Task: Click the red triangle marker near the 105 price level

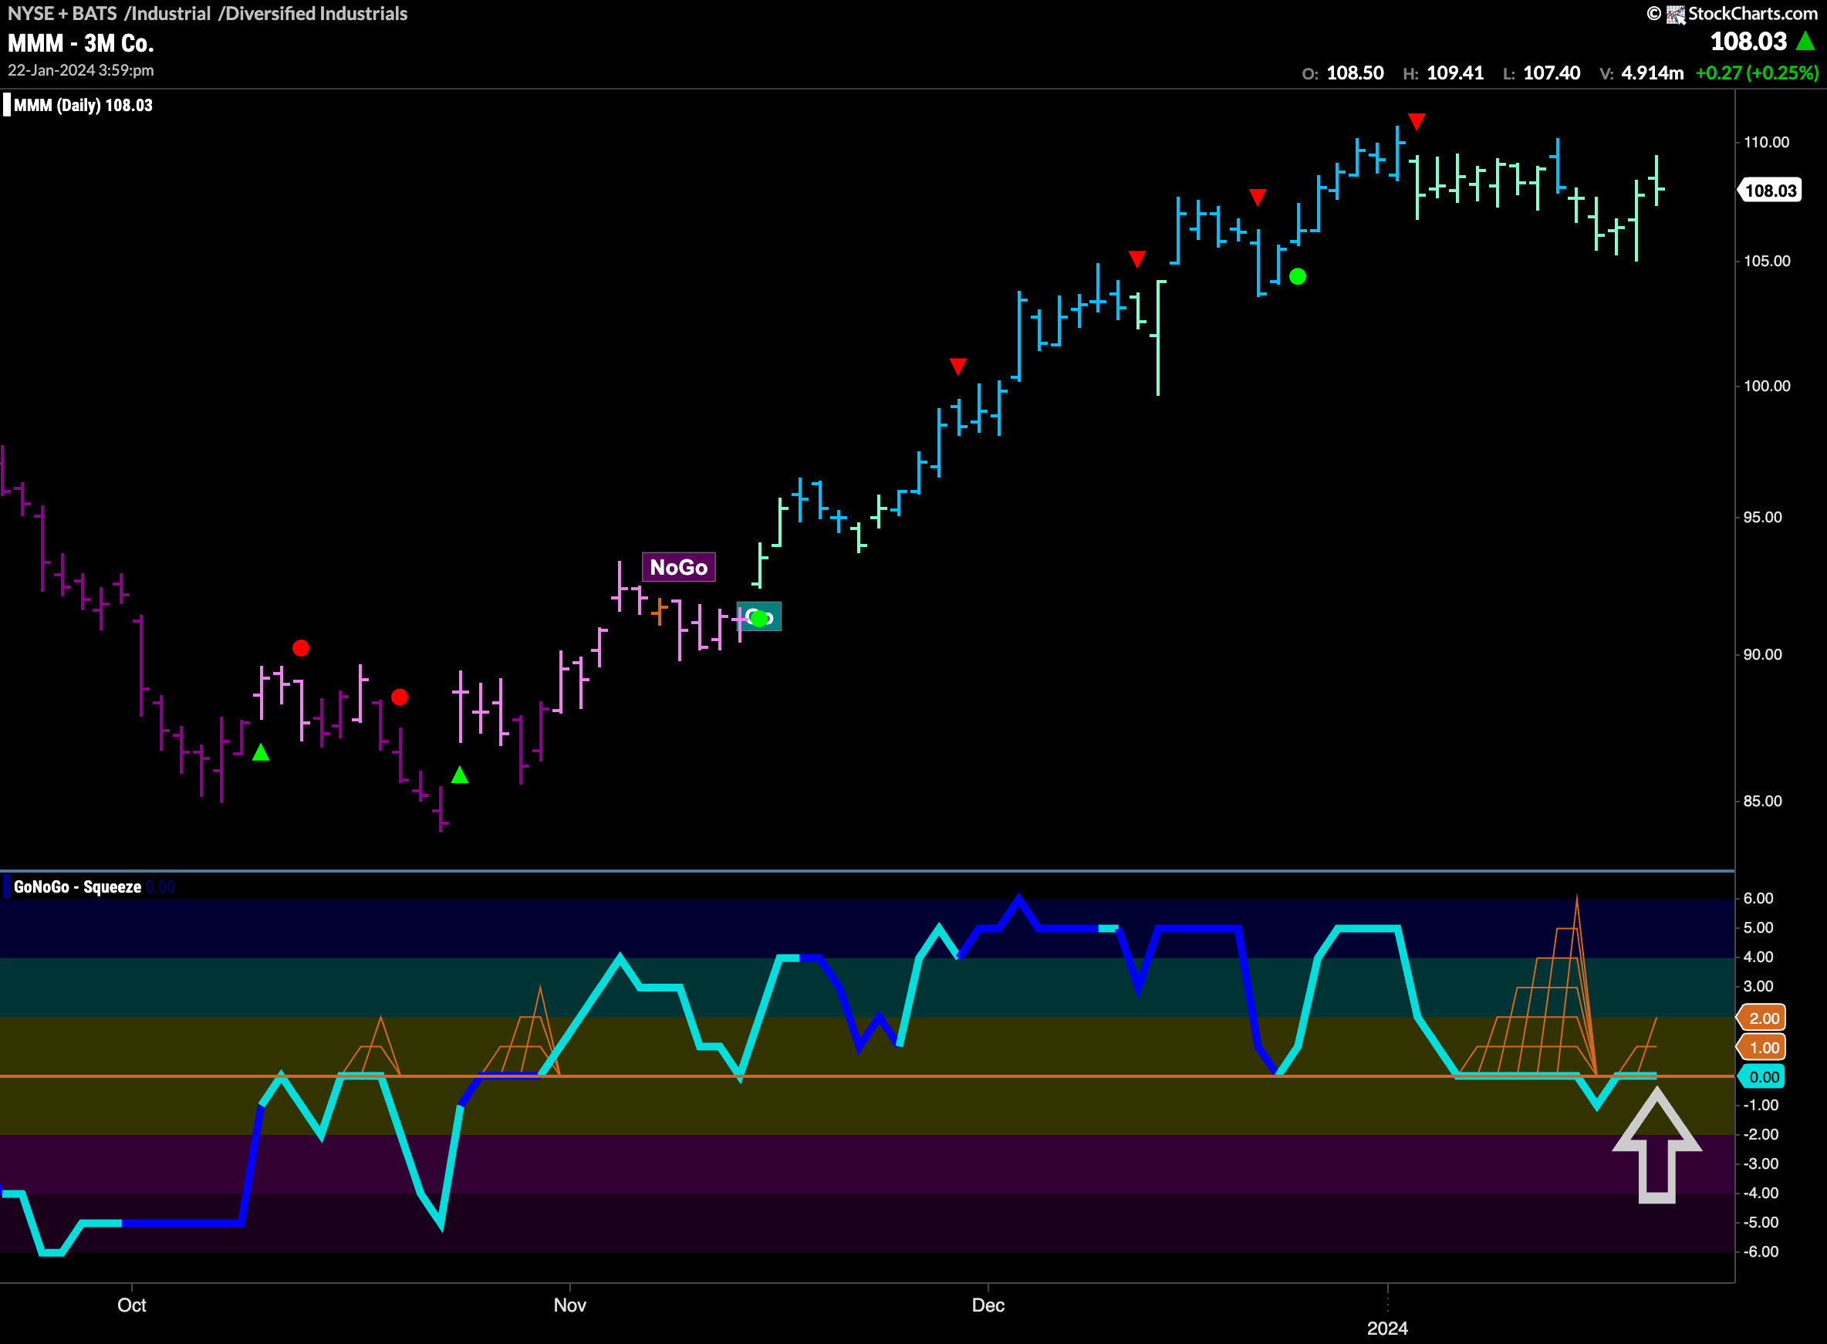Action: point(1137,258)
